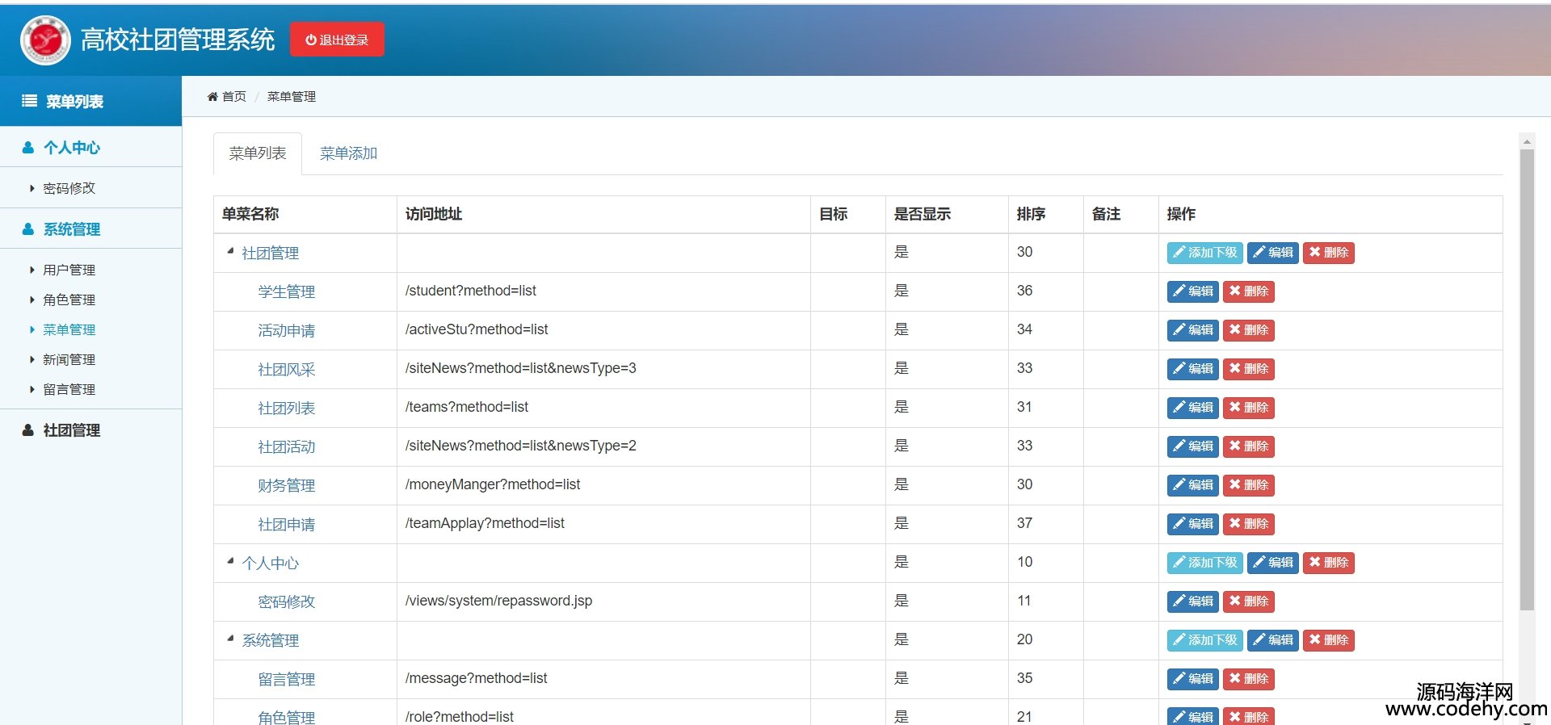1551x725 pixels.
Task: Edit the 留言管理 table row
Action: pyautogui.click(x=1192, y=679)
